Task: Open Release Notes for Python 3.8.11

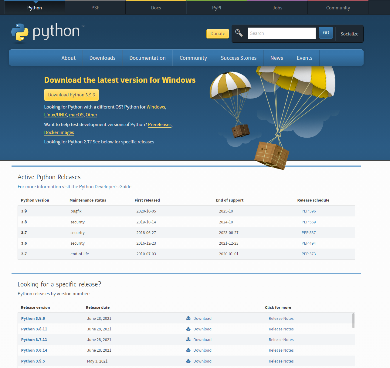Action: pos(281,329)
